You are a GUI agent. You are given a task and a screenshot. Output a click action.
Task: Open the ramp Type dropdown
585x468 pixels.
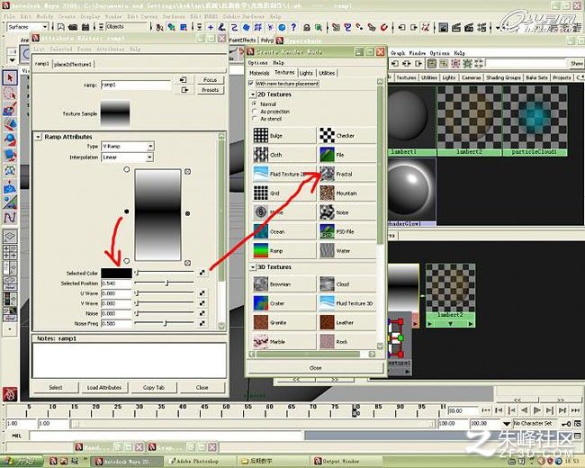click(128, 146)
